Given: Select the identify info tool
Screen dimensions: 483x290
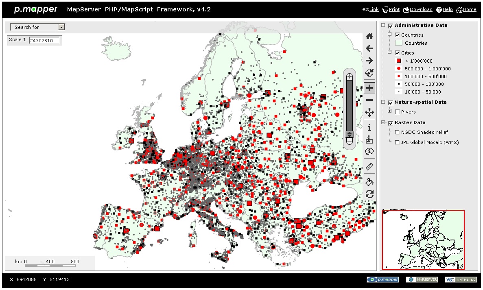Looking at the screenshot, I should pyautogui.click(x=369, y=127).
